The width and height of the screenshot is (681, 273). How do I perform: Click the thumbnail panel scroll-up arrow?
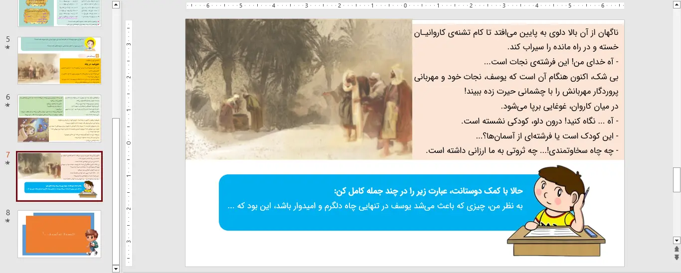tap(116, 5)
